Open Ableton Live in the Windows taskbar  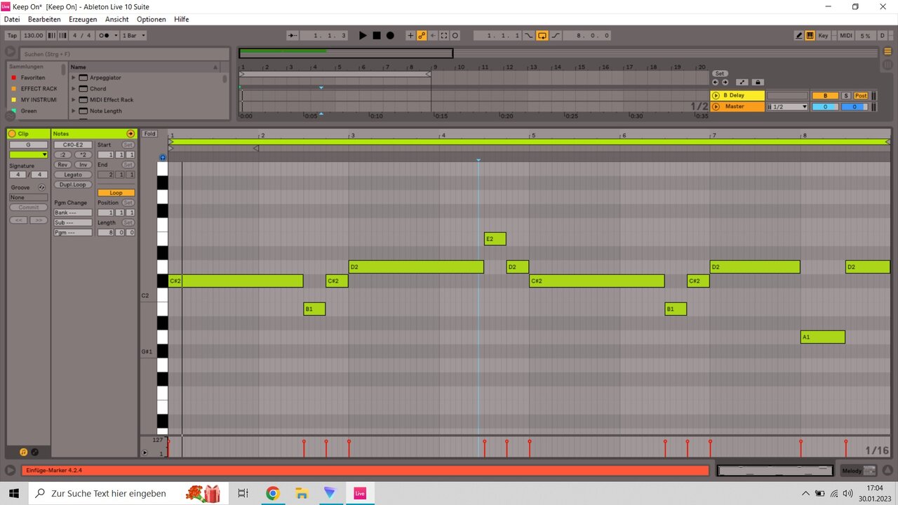360,493
